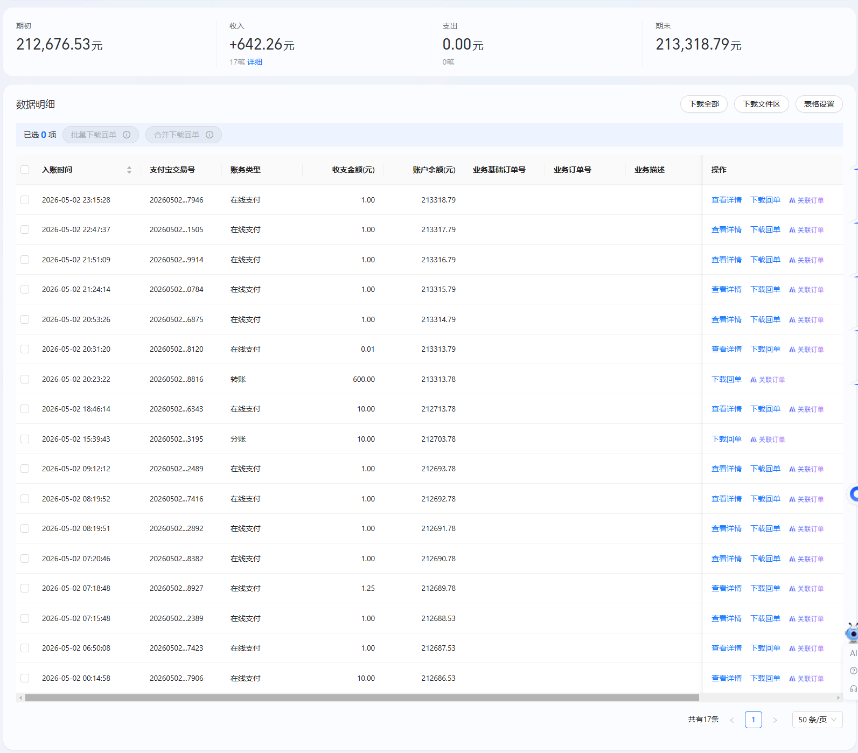The height and width of the screenshot is (753, 858).
Task: Open 关联订单 for 转账 row 20260502...8816
Action: pos(768,380)
